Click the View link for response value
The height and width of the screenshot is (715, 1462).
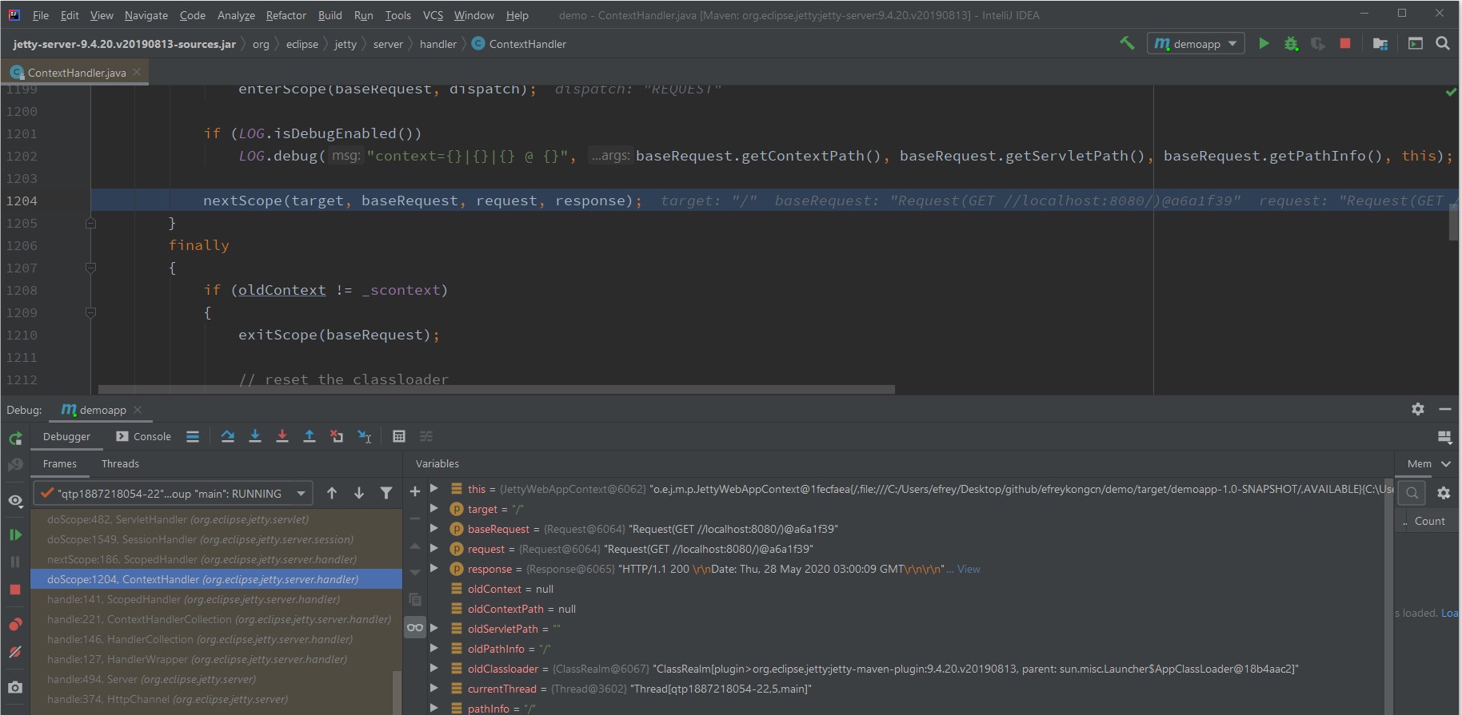coord(969,569)
